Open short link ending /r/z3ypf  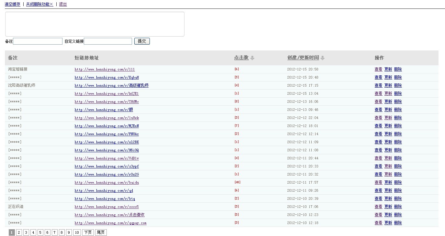(x=107, y=166)
